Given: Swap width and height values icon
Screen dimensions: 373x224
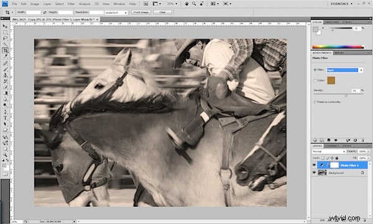Looking at the screenshot, I should tap(45, 12).
